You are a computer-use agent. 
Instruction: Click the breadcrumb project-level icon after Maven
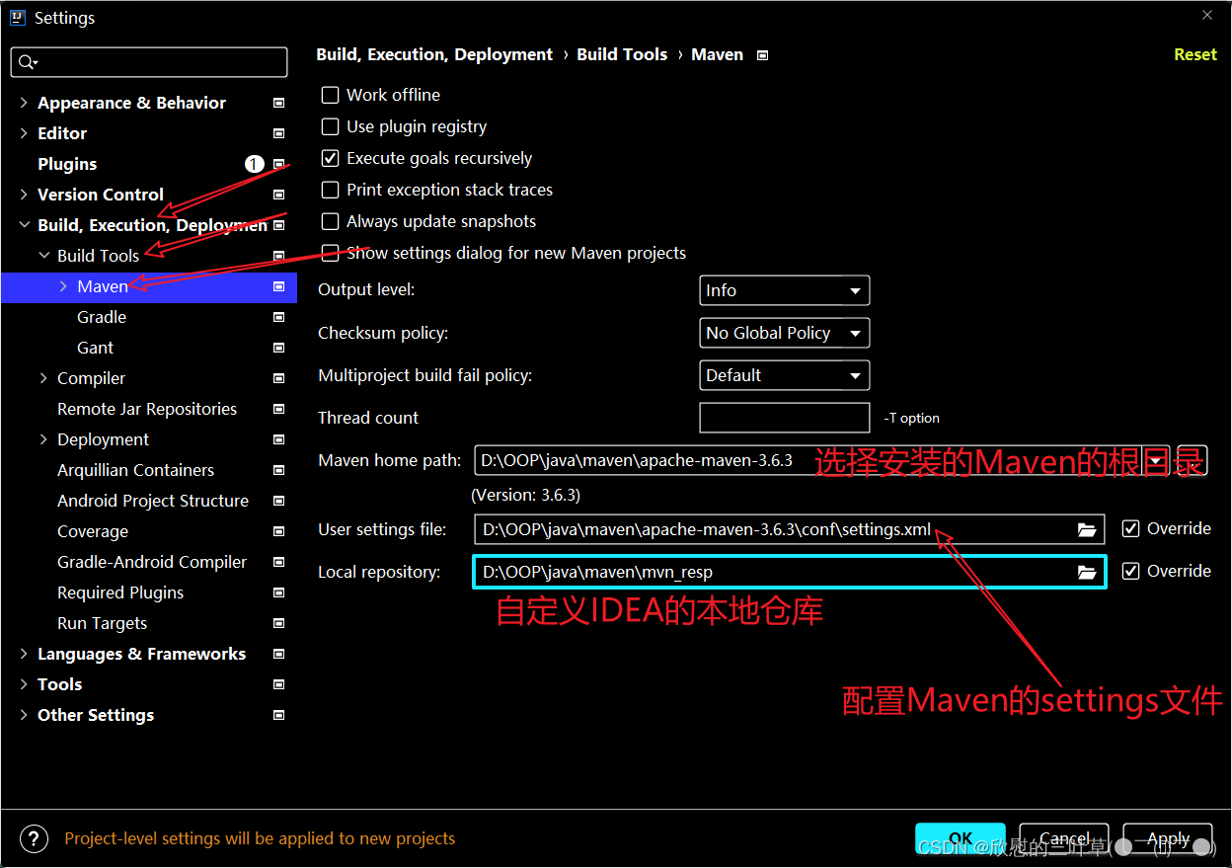pyautogui.click(x=762, y=55)
